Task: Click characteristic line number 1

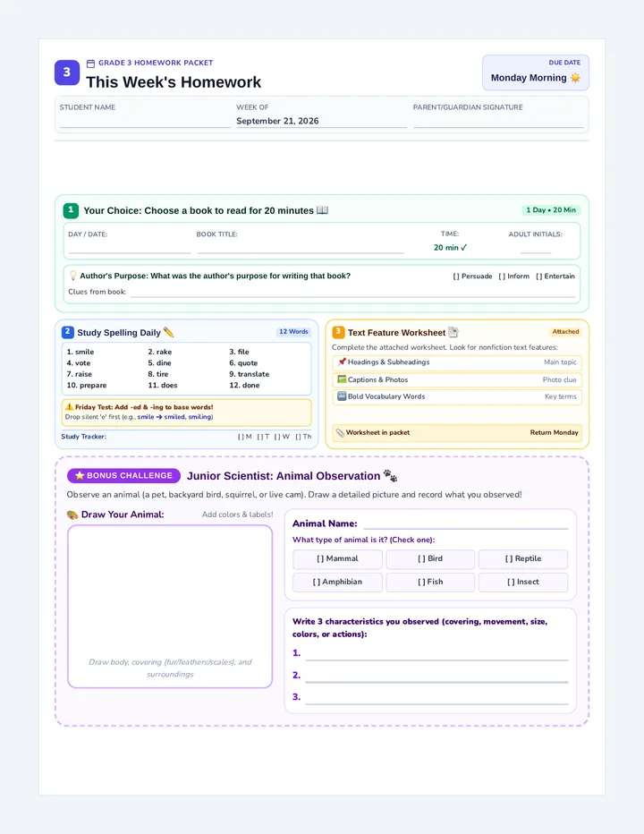Action: pos(436,654)
